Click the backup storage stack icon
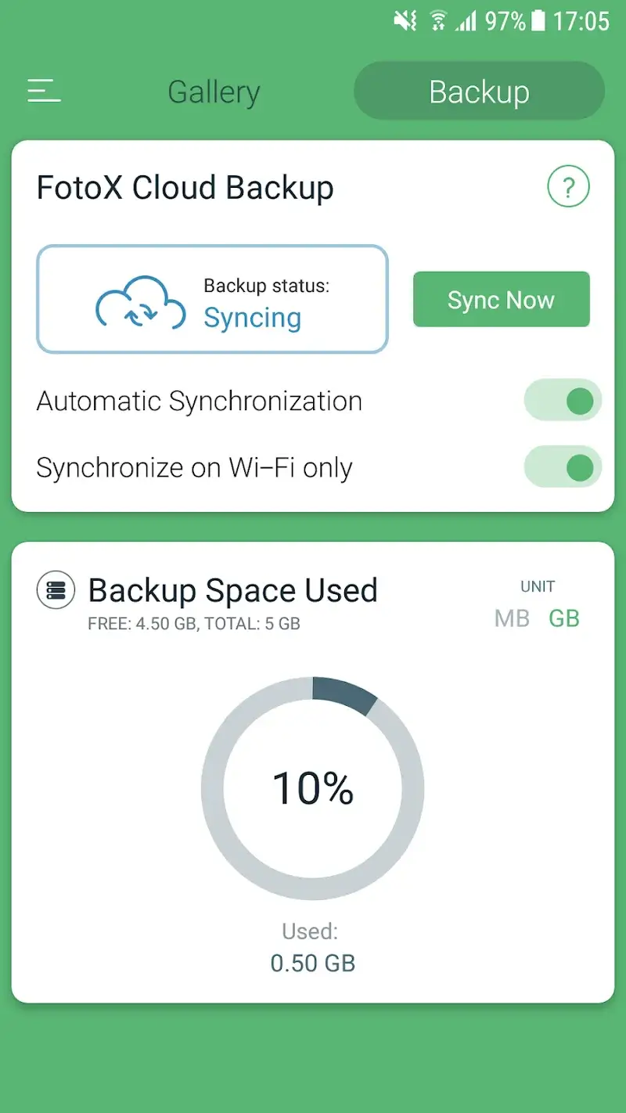 56,589
